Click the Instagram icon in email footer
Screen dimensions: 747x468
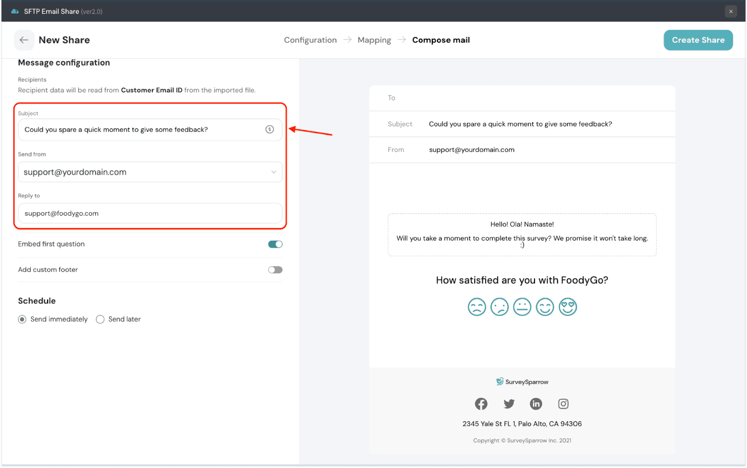tap(564, 404)
